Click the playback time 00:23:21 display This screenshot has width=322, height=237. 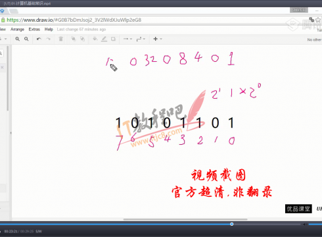[11, 231]
